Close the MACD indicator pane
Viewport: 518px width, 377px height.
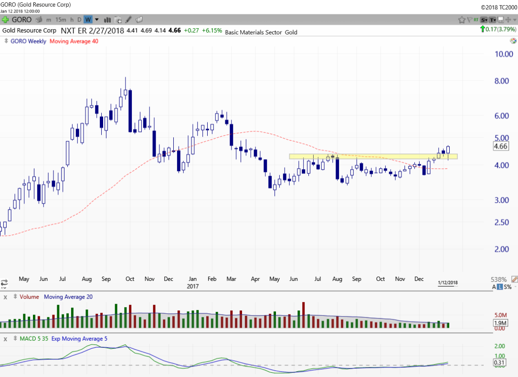click(x=6, y=339)
